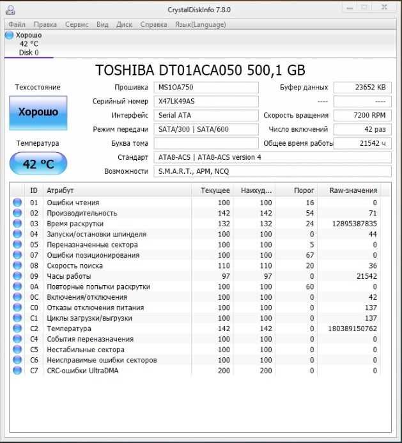
Task: Click the Disk 0 status orb icon
Action: [10, 35]
